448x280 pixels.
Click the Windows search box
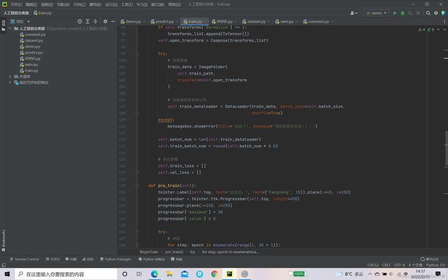pos(66,274)
